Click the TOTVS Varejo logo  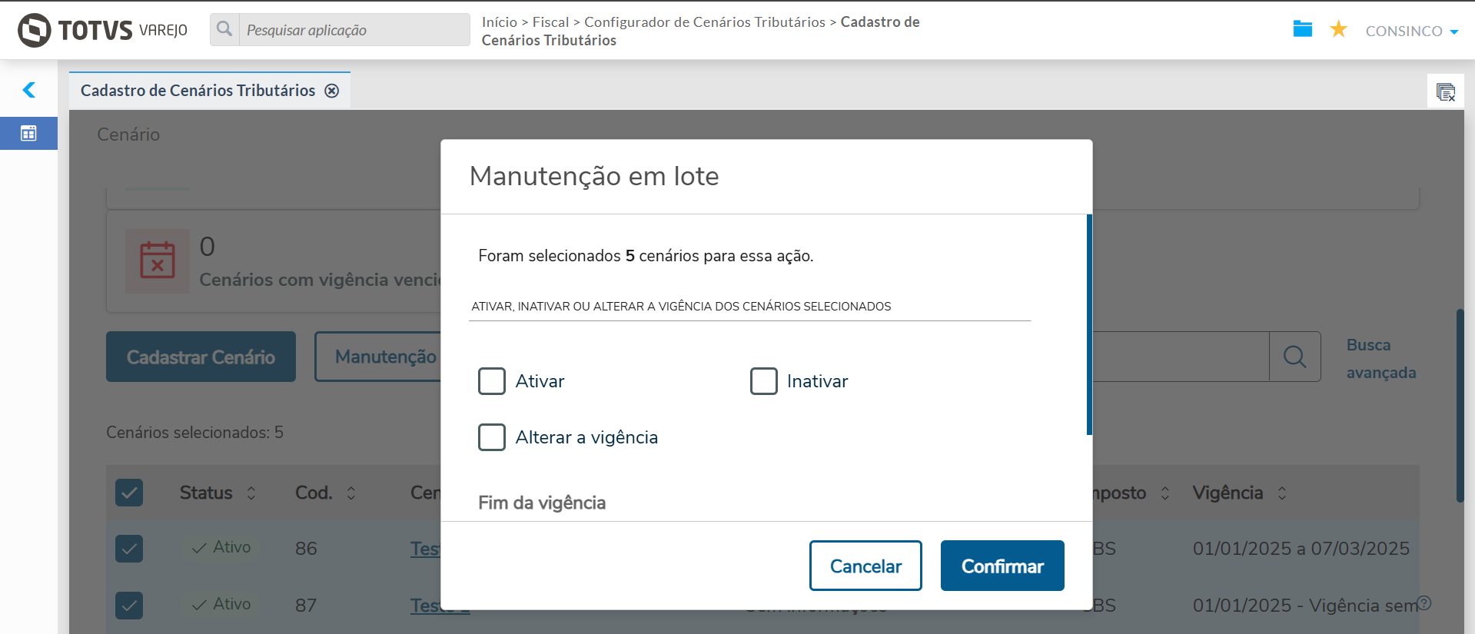click(x=102, y=30)
